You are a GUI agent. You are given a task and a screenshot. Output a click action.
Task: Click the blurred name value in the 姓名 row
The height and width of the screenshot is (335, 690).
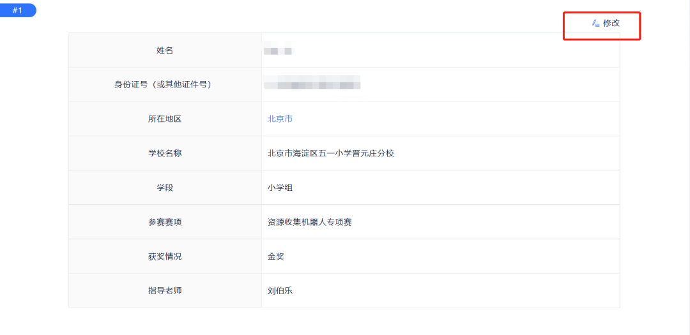point(279,48)
